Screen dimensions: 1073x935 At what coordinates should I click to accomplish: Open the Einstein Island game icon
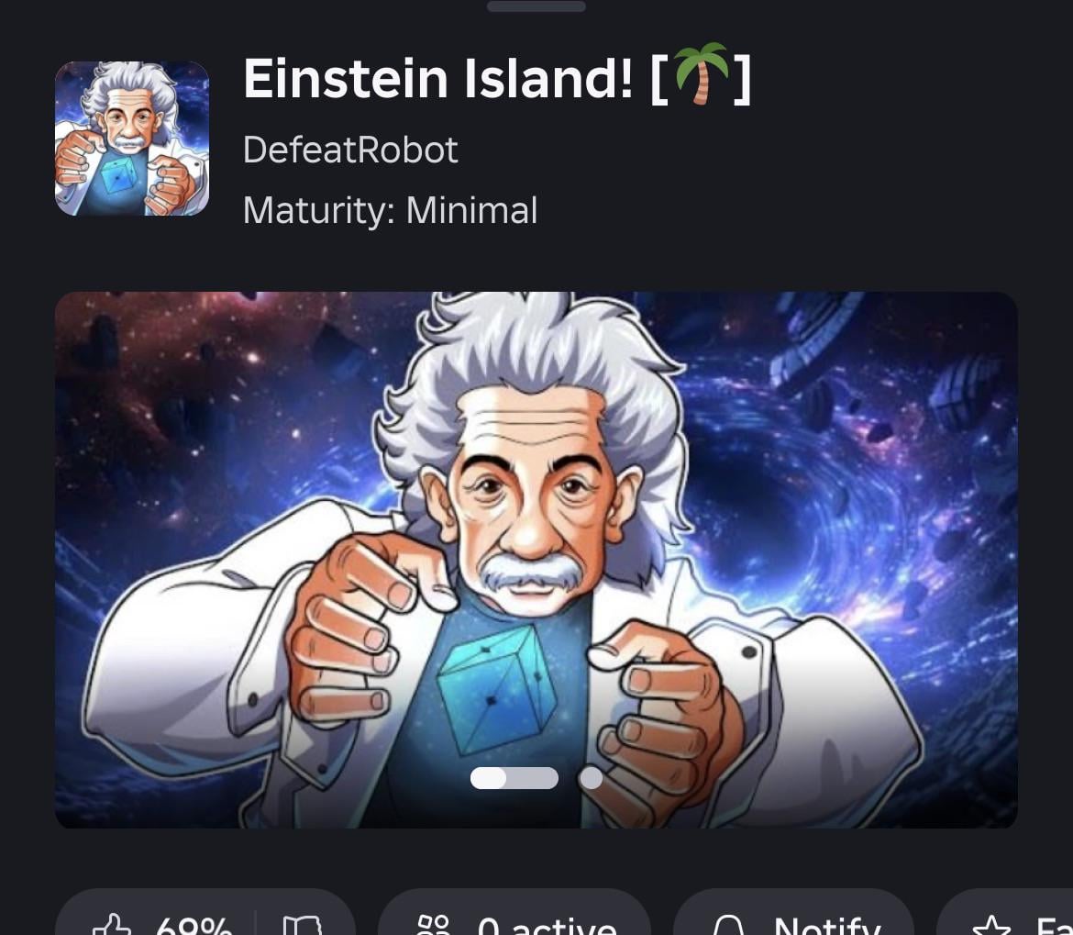(x=131, y=139)
